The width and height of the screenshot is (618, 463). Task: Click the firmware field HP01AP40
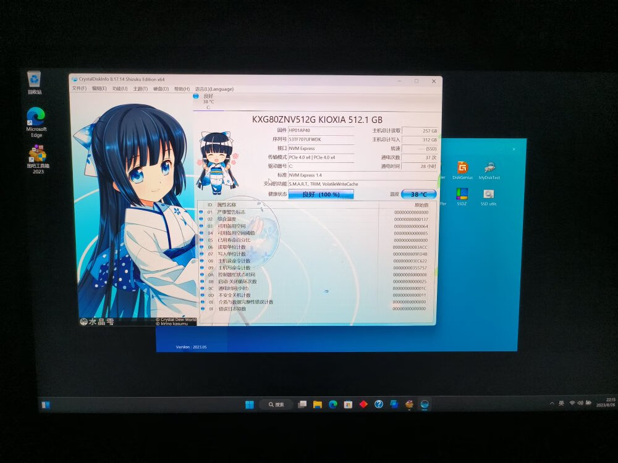point(321,130)
